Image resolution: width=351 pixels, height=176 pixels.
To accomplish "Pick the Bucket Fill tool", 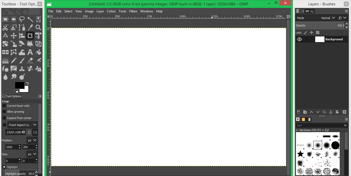I will (x=38, y=52).
